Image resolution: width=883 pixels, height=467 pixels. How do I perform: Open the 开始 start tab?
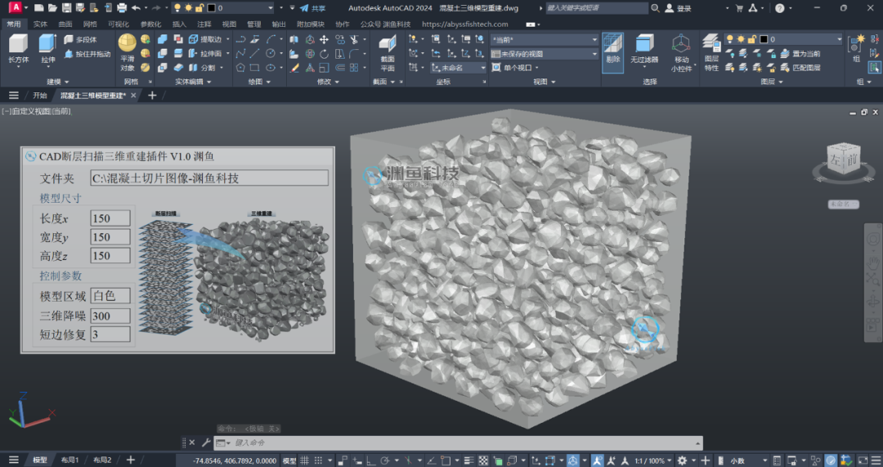pos(39,95)
